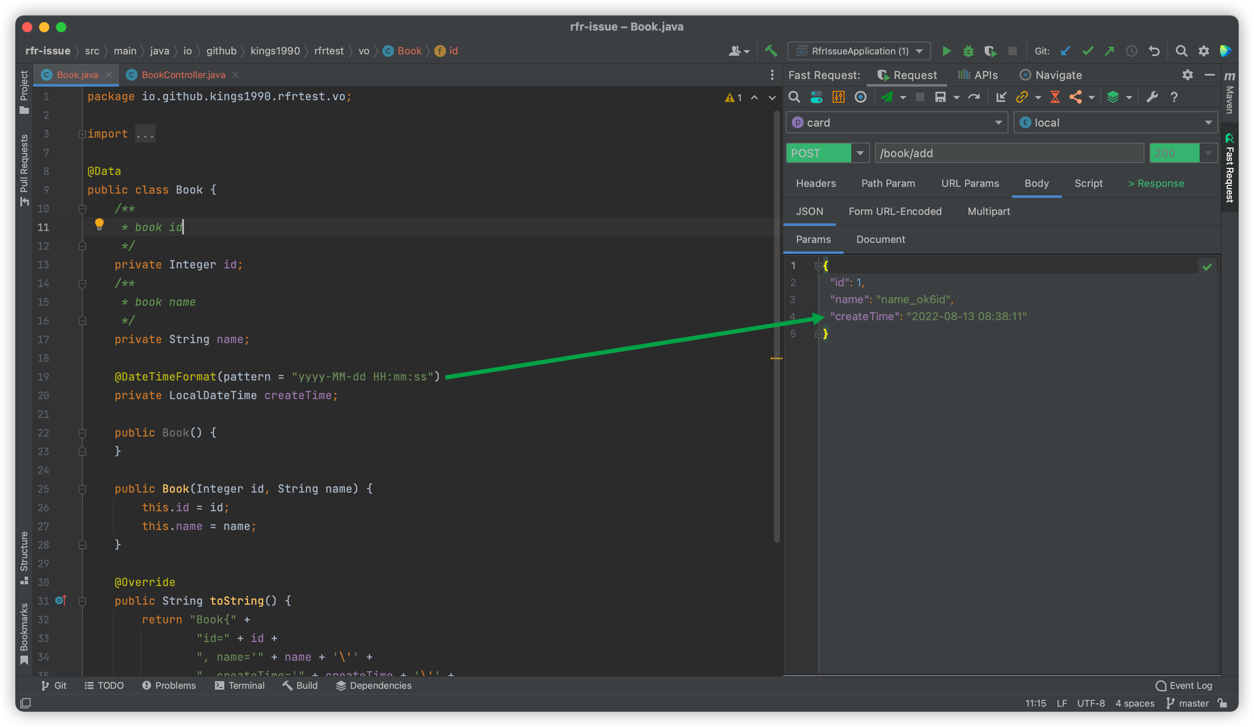The height and width of the screenshot is (727, 1254).
Task: Click the green Run application button
Action: point(946,51)
